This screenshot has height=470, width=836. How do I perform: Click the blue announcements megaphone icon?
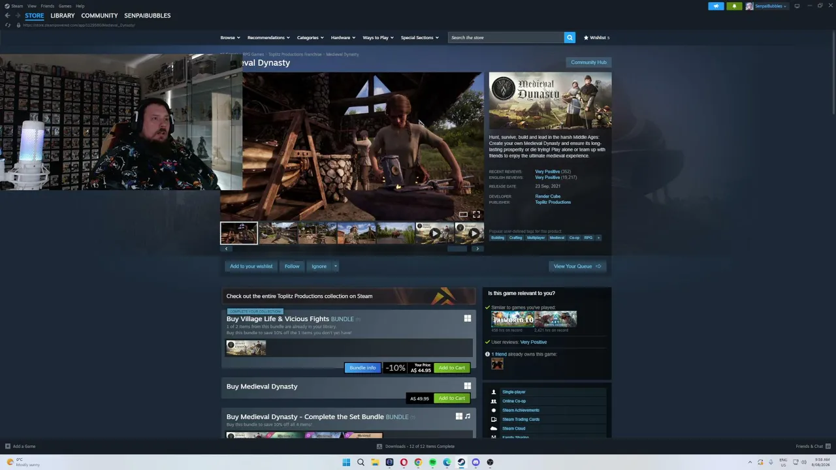click(716, 6)
